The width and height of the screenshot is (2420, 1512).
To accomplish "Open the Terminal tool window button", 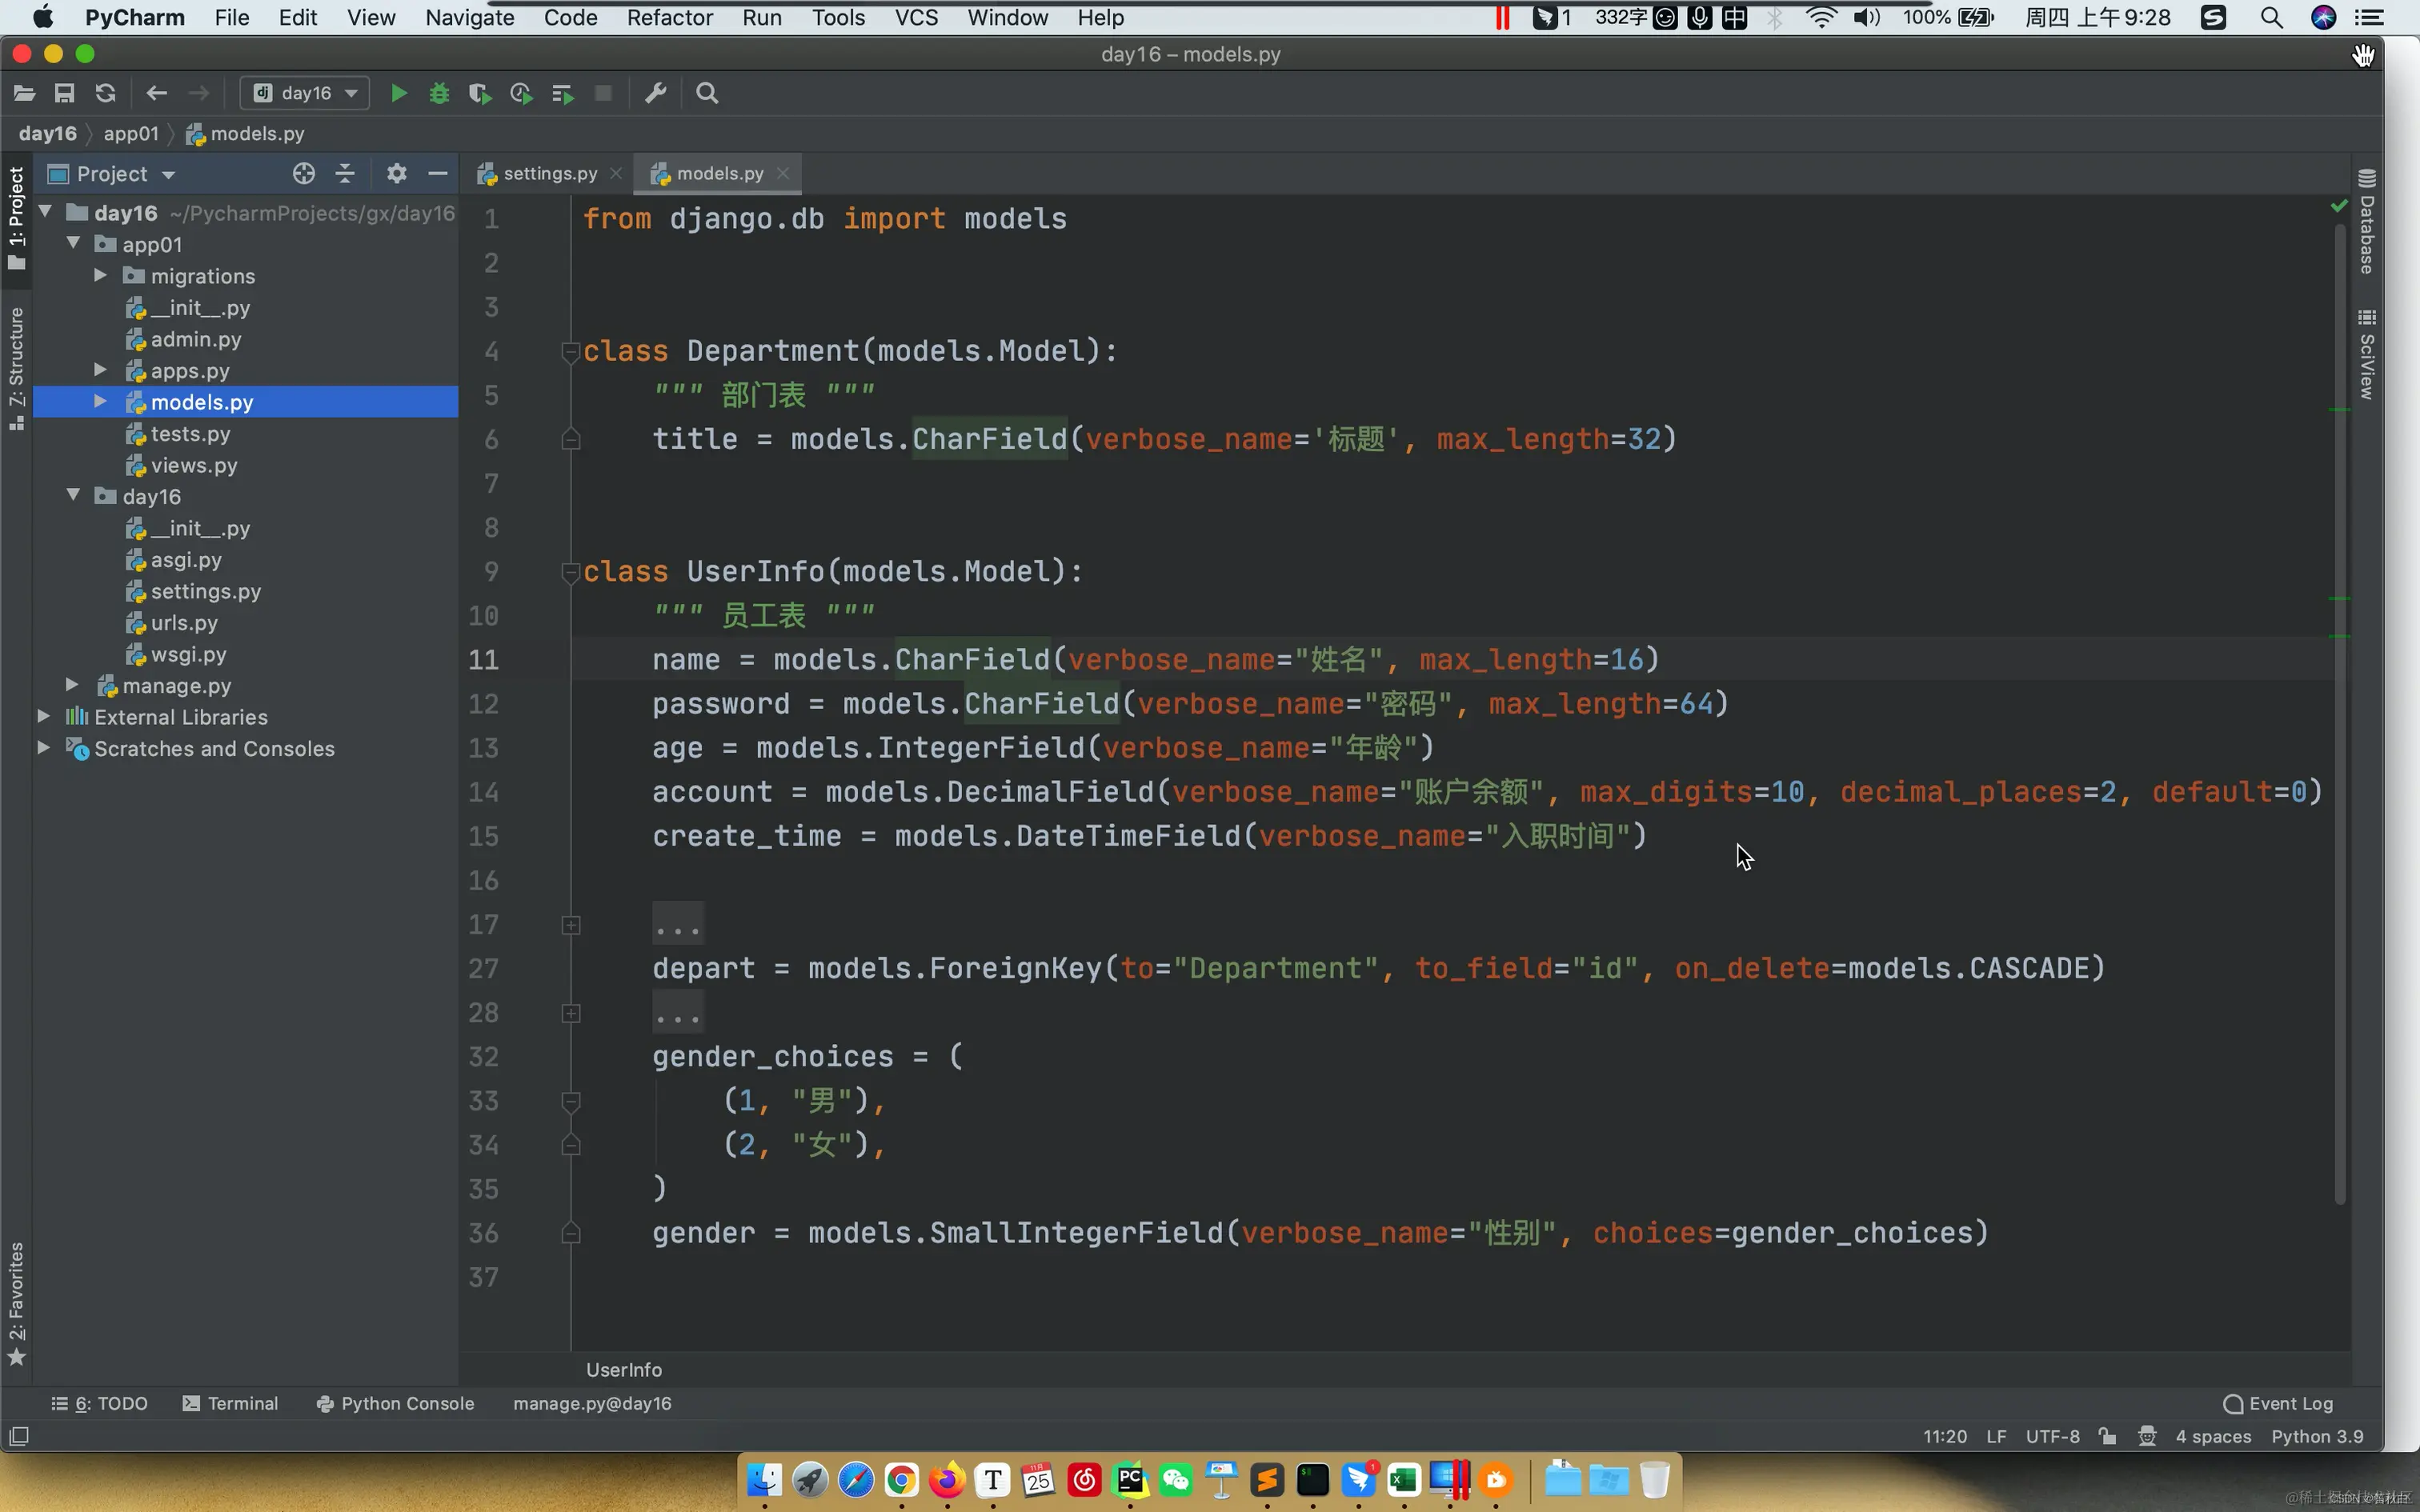I will pos(231,1403).
